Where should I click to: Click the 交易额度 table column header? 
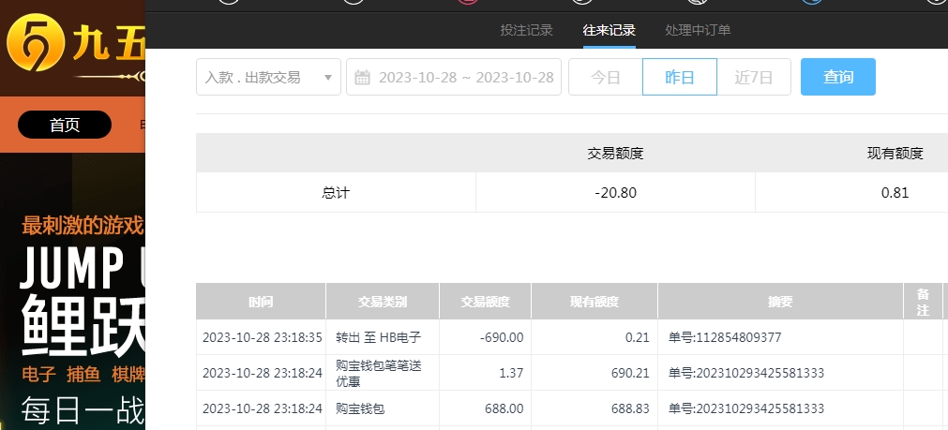(x=485, y=302)
